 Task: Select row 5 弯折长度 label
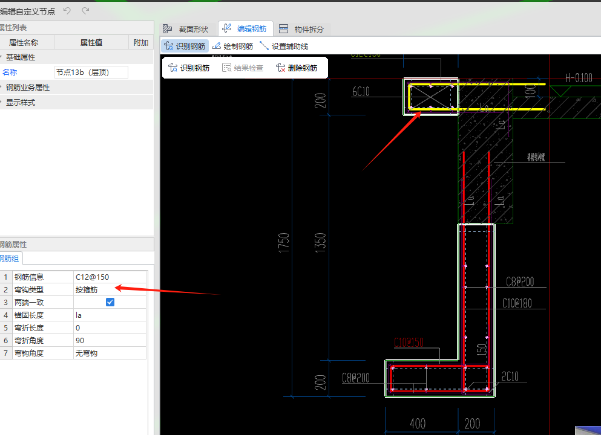pos(29,327)
